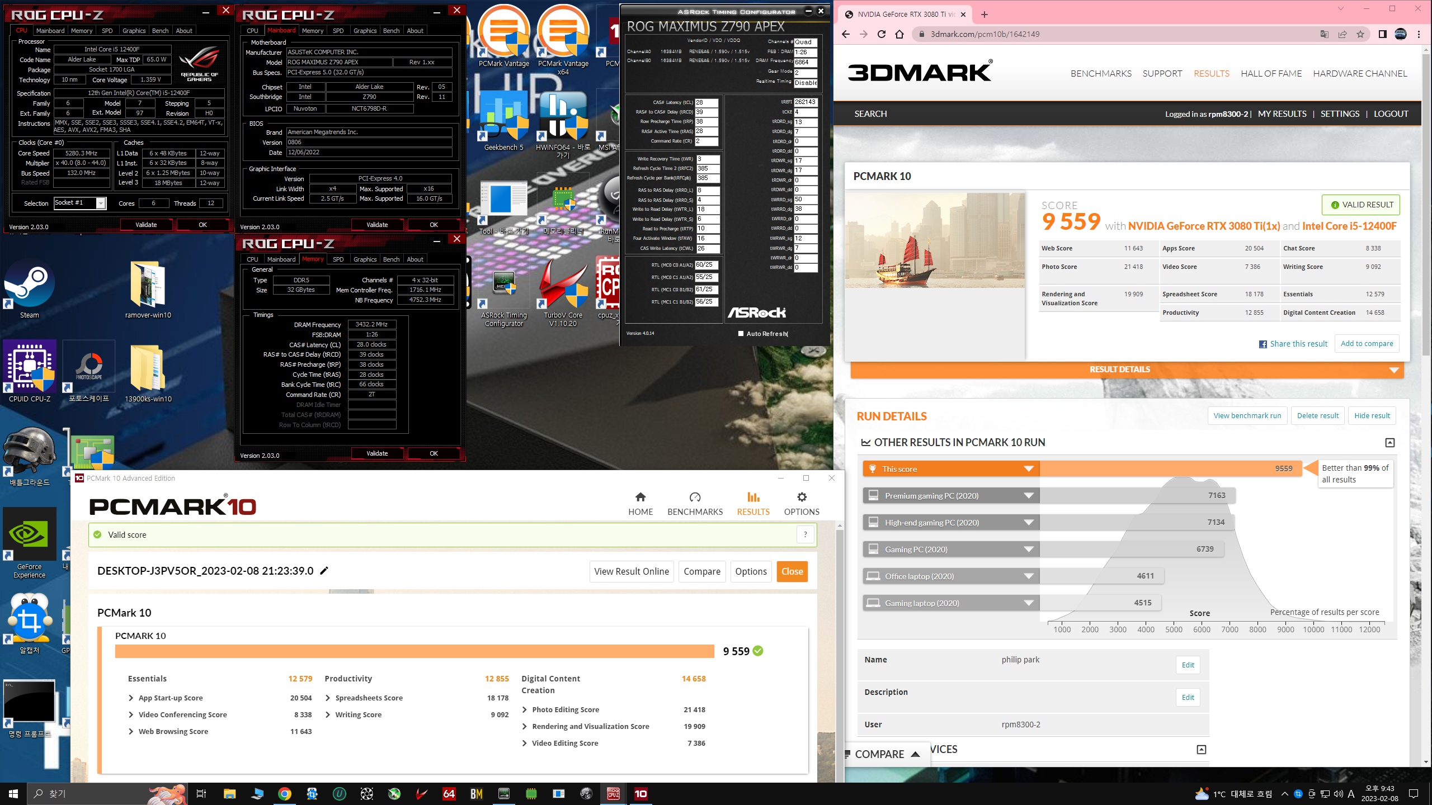Toggle the Auto Refresh checkbox in ASRock Timing Configurator
The height and width of the screenshot is (805, 1432).
click(741, 333)
